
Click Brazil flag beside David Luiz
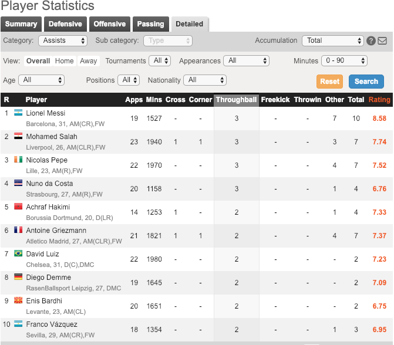[x=18, y=253]
